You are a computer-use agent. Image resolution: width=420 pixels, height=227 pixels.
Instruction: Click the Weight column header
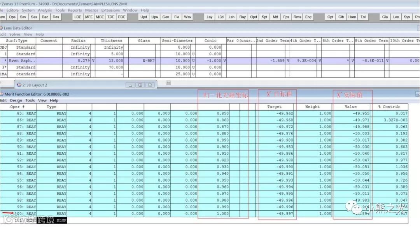click(313, 107)
